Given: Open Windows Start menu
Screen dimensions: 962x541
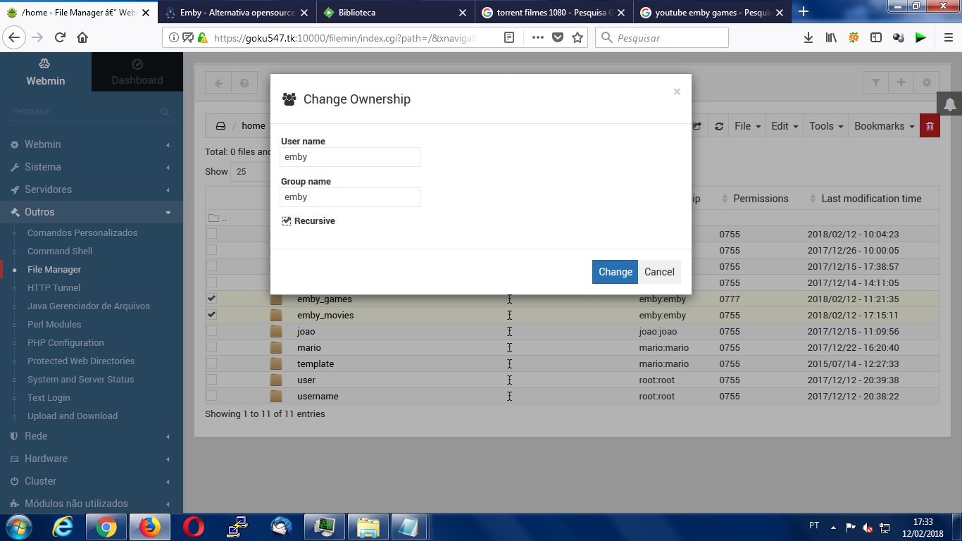Looking at the screenshot, I should (x=18, y=527).
